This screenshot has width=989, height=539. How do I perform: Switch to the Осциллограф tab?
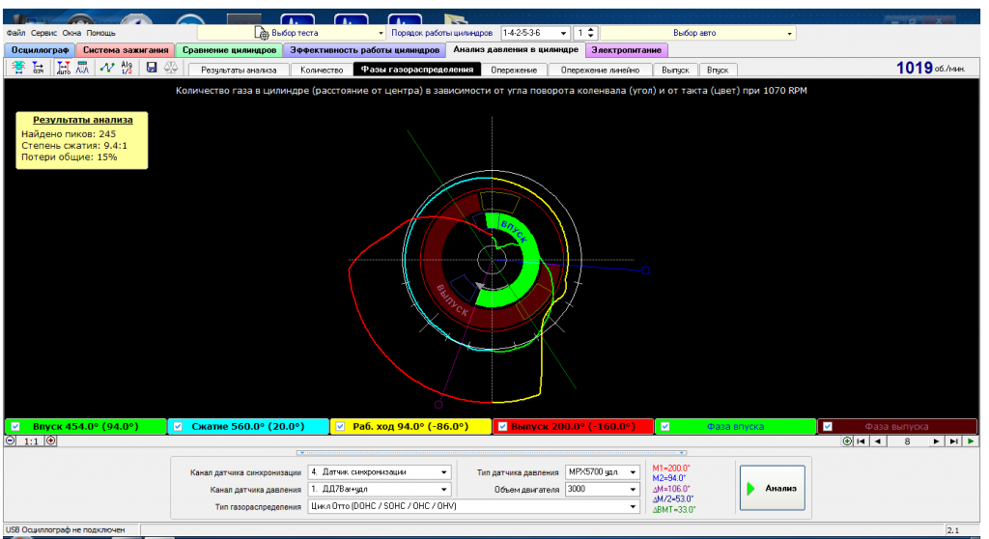40,50
